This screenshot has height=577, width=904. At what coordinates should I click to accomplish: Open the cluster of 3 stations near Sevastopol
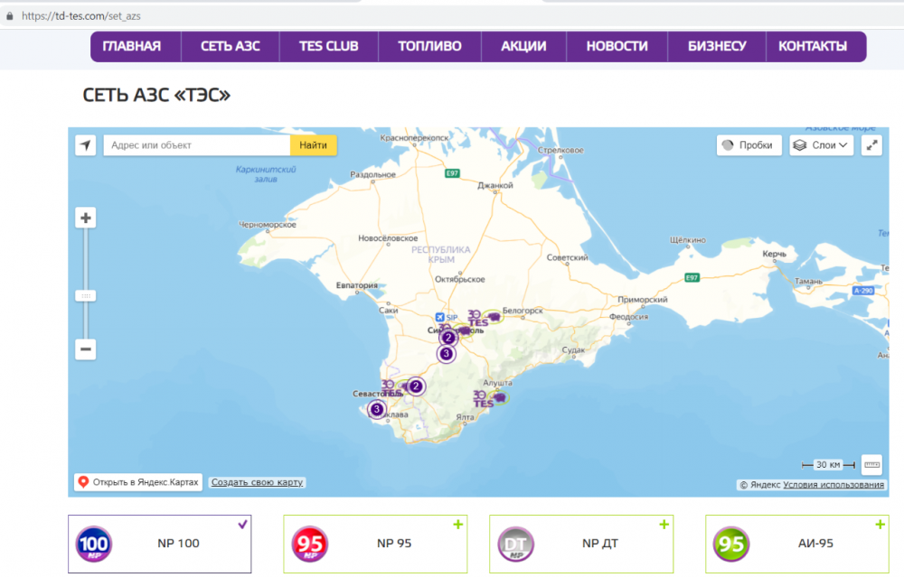pyautogui.click(x=377, y=410)
